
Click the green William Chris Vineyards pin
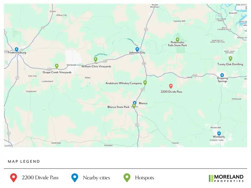[96, 60]
